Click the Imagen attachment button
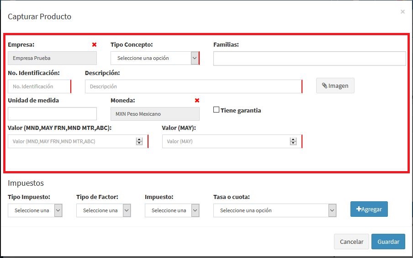Image resolution: width=413 pixels, height=258 pixels. click(x=335, y=86)
